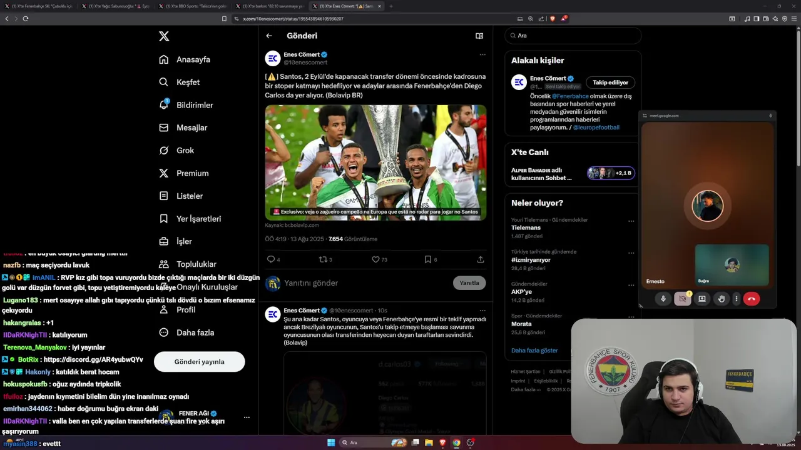Open options for Morata trend

click(x=631, y=317)
